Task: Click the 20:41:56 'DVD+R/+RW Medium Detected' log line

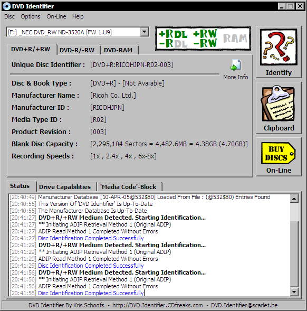Action: pos(108,272)
